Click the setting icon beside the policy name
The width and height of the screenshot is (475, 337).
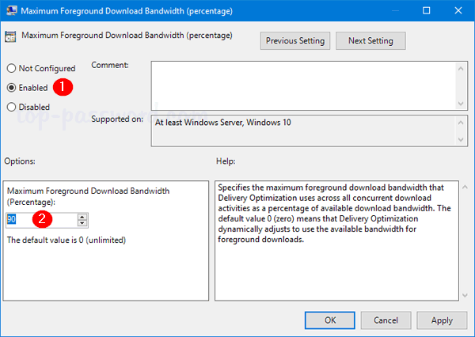[13, 36]
